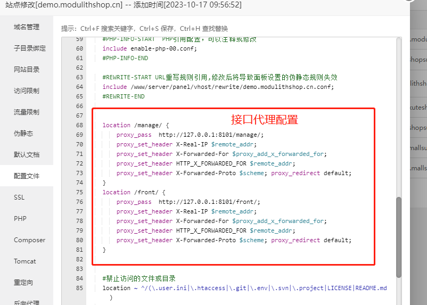Click the #REWRITE-END comment line
This screenshot has width=427, height=305.
click(x=123, y=96)
